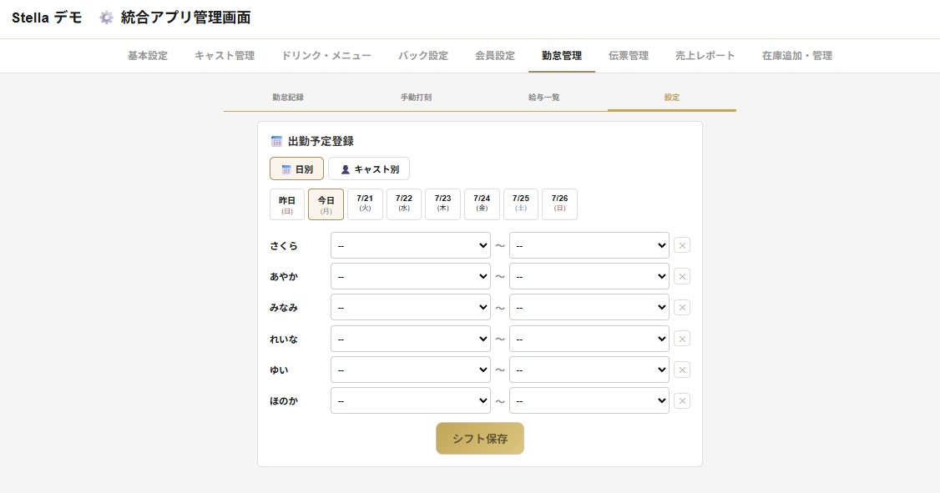
Task: Save shifts with シフト保存 button
Action: 480,439
